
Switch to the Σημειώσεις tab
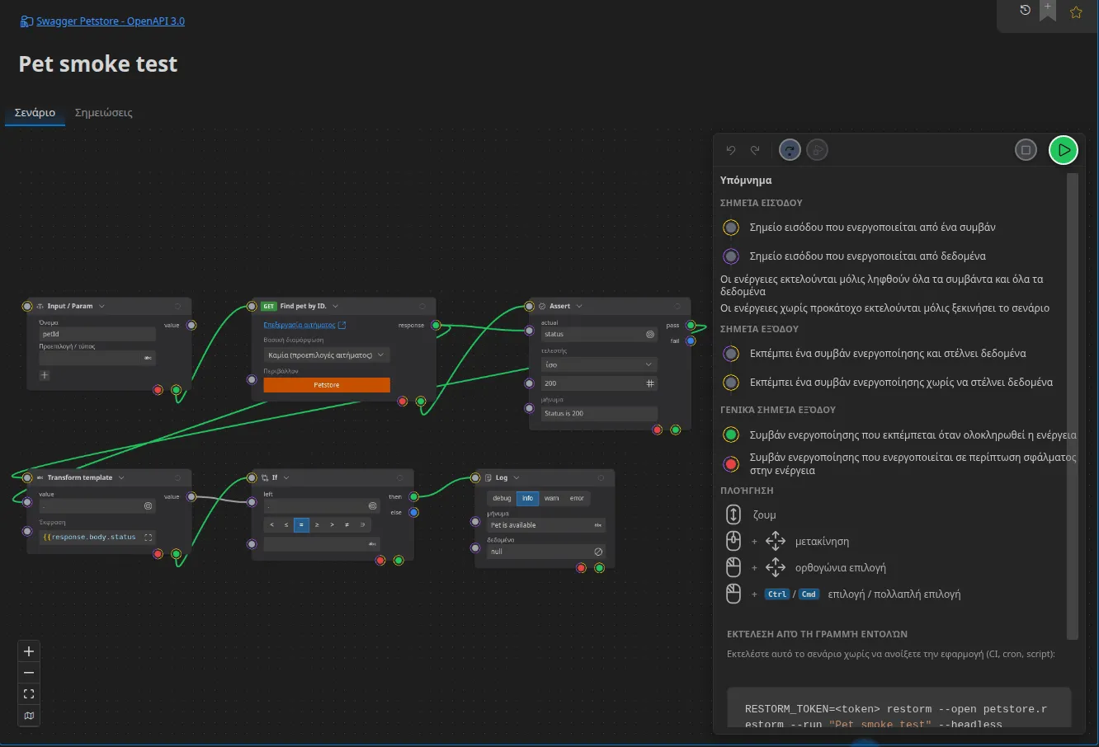click(103, 113)
